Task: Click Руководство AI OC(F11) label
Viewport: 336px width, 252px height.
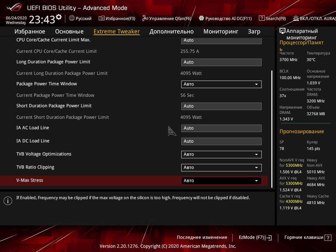Action: [x=228, y=18]
